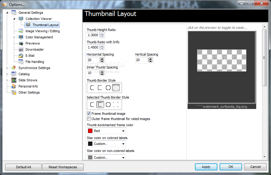Collapse the General Settings tree node
This screenshot has height=175, width=271.
click(x=7, y=13)
